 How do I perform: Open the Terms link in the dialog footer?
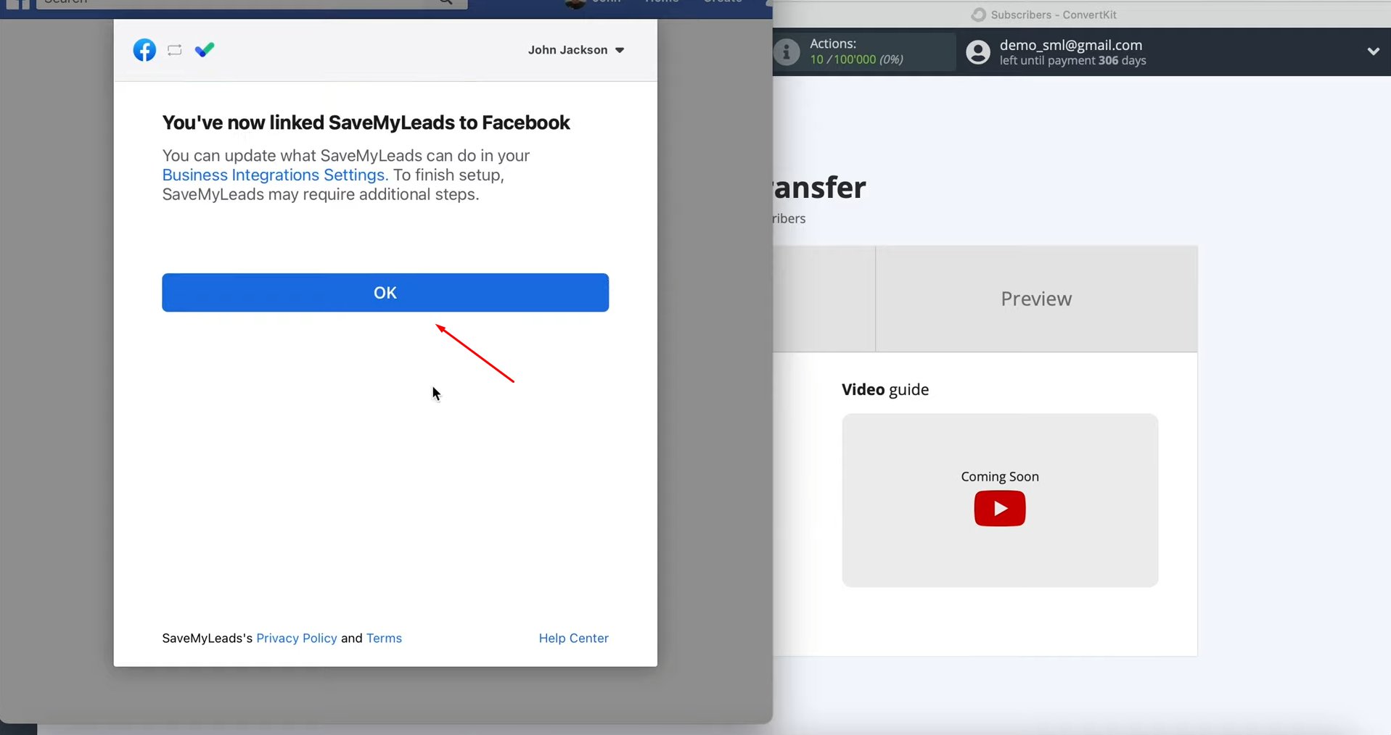pyautogui.click(x=384, y=638)
